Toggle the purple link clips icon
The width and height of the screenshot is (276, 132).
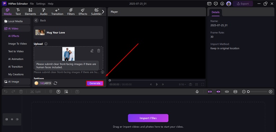(x=210, y=92)
